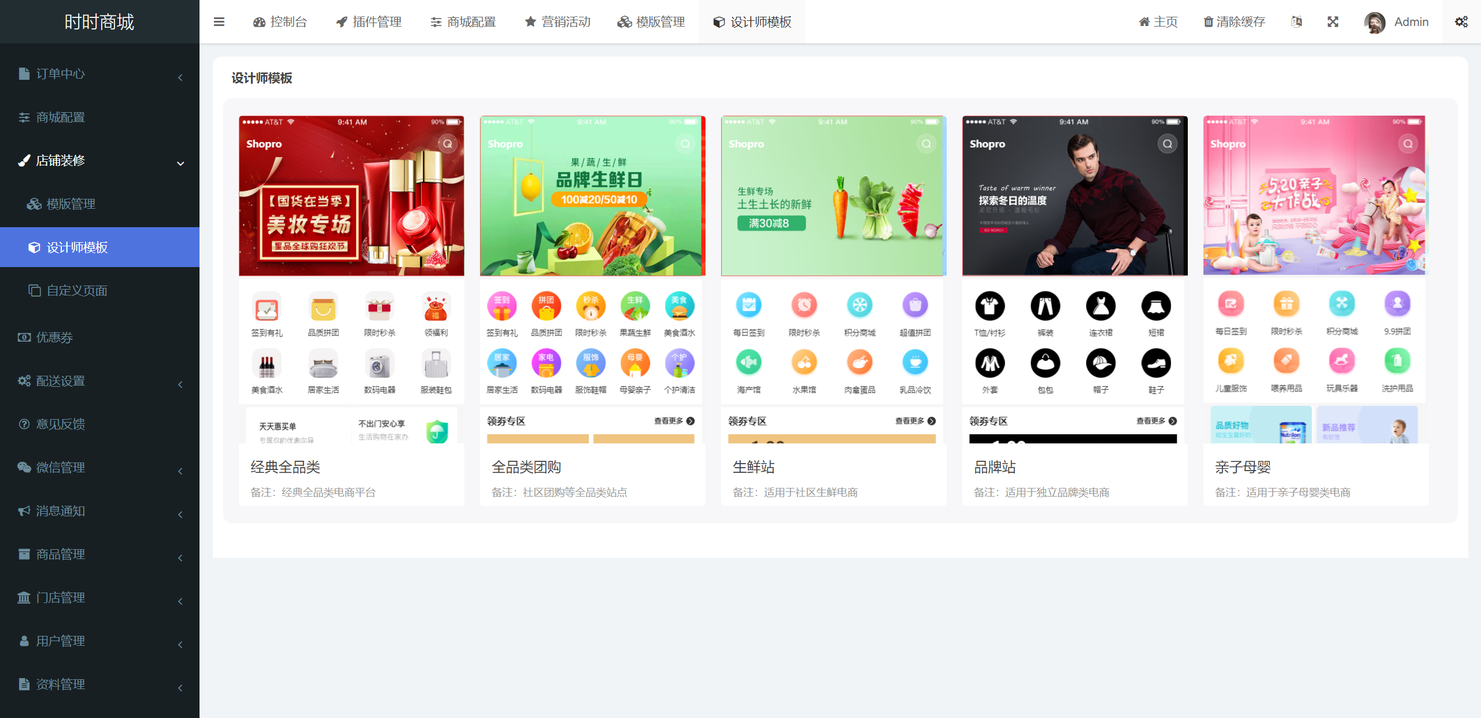Click the 鞋子 shoe icon in 品牌站 template
1481x718 pixels.
[1156, 363]
